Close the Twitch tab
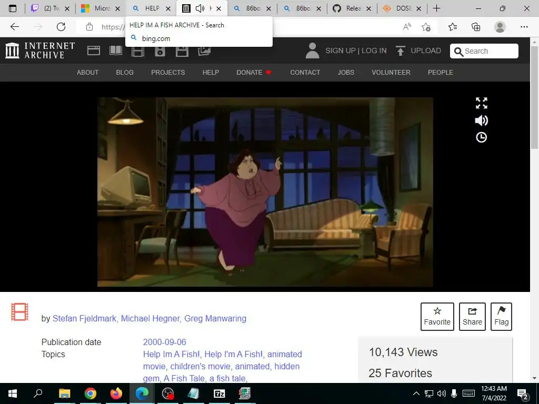Image resolution: width=539 pixels, height=404 pixels. pyautogui.click(x=67, y=8)
